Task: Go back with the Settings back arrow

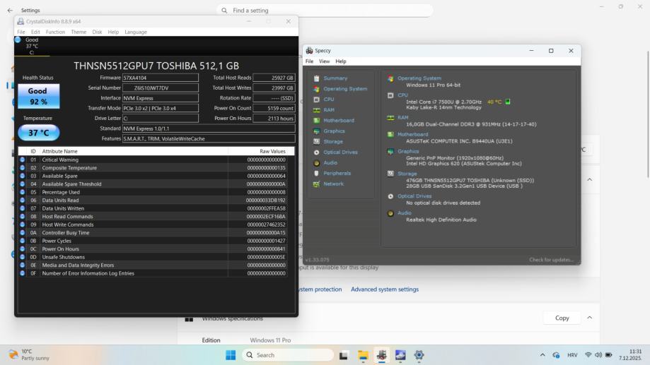Action: coord(10,11)
